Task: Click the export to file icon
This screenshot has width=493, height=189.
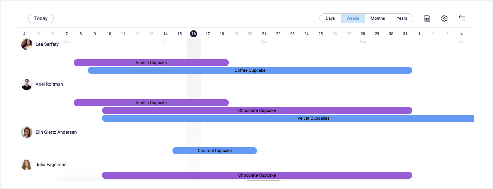Action: pyautogui.click(x=427, y=19)
